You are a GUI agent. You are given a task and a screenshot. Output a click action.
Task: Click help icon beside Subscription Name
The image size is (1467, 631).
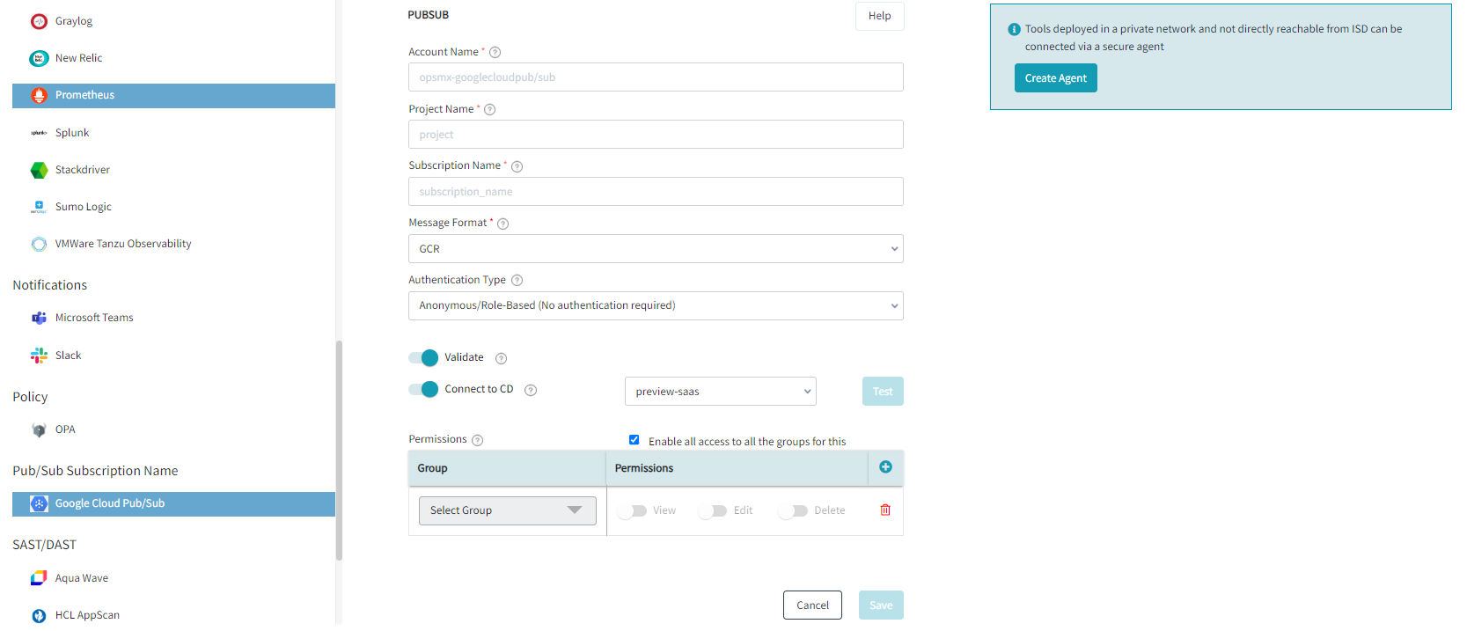pos(517,166)
